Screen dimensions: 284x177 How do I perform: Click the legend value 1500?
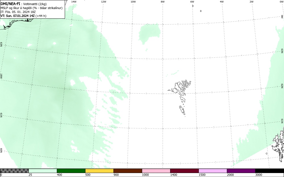point(202,175)
